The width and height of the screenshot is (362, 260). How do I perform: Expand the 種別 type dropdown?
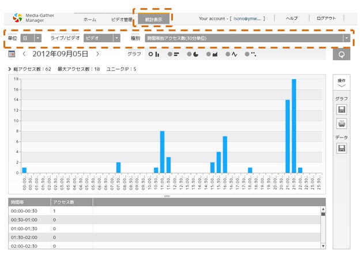click(248, 38)
